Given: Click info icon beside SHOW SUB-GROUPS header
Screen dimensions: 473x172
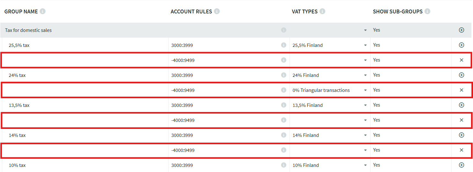Looking at the screenshot, I should 427,11.
